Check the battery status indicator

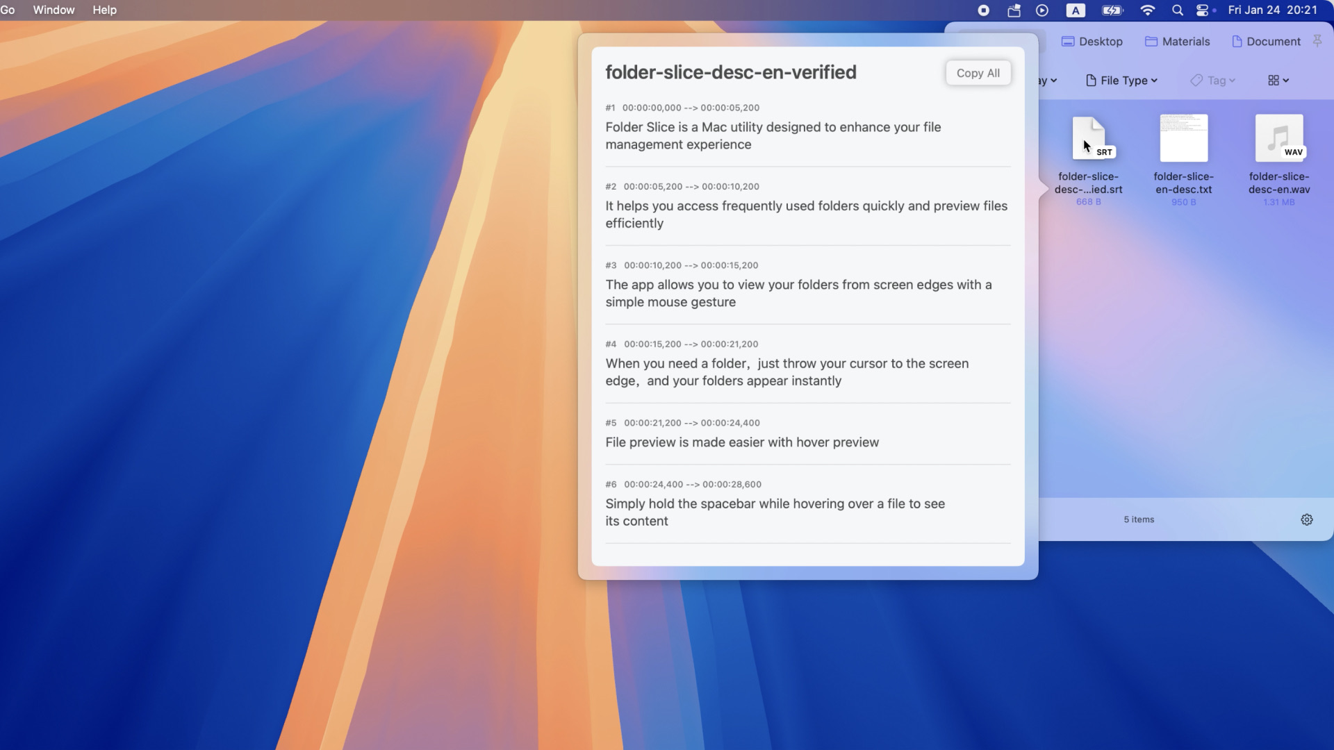pyautogui.click(x=1111, y=10)
